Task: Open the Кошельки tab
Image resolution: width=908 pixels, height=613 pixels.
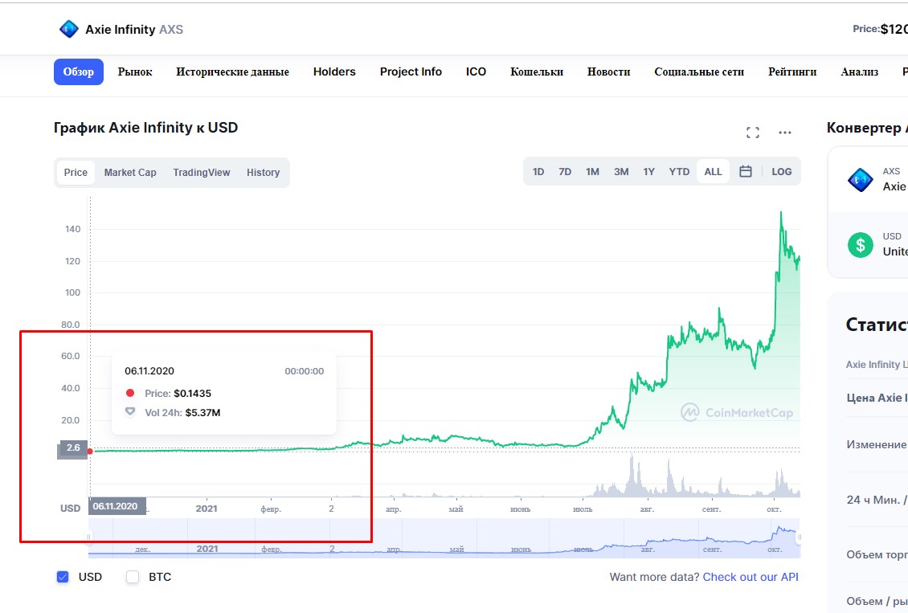Action: 537,72
